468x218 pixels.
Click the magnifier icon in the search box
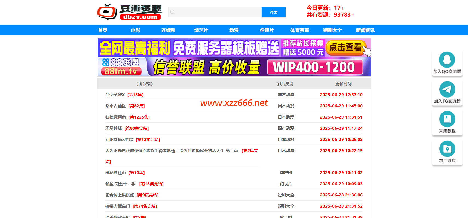[x=172, y=12]
